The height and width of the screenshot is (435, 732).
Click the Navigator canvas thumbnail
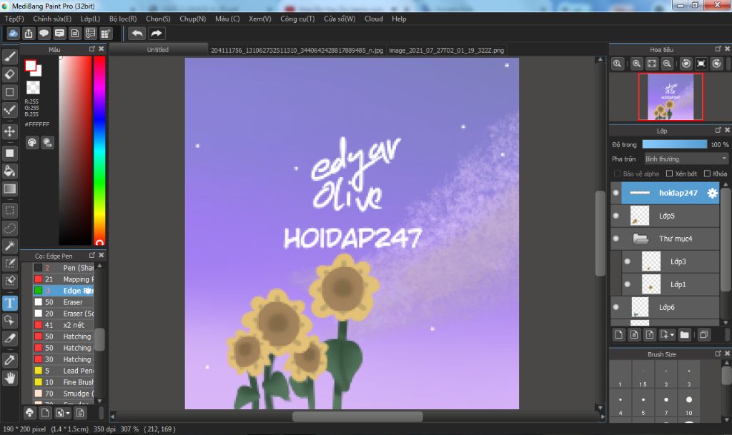[x=670, y=97]
